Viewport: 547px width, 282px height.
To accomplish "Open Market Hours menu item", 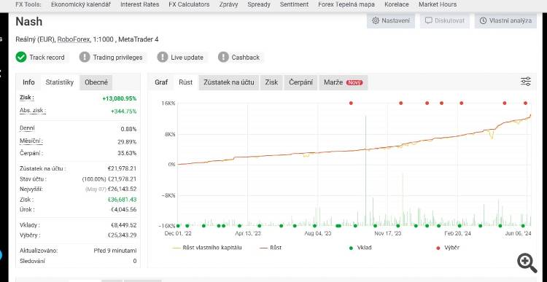I will [438, 4].
